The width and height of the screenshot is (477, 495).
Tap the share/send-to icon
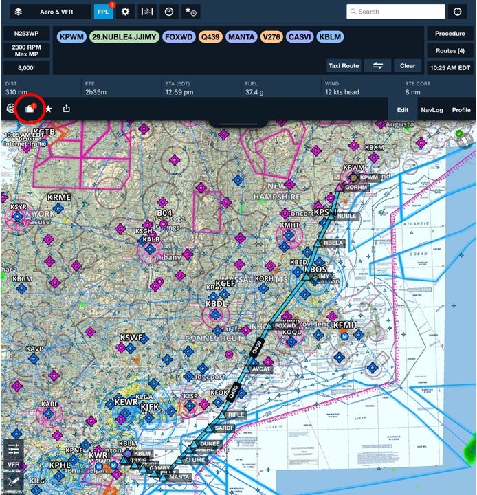[66, 109]
